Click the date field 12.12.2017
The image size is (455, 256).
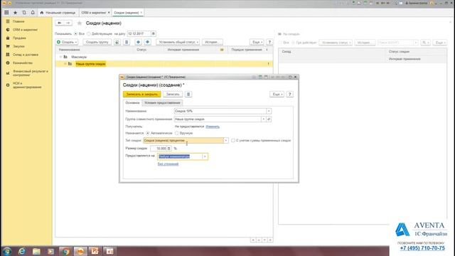coord(139,34)
